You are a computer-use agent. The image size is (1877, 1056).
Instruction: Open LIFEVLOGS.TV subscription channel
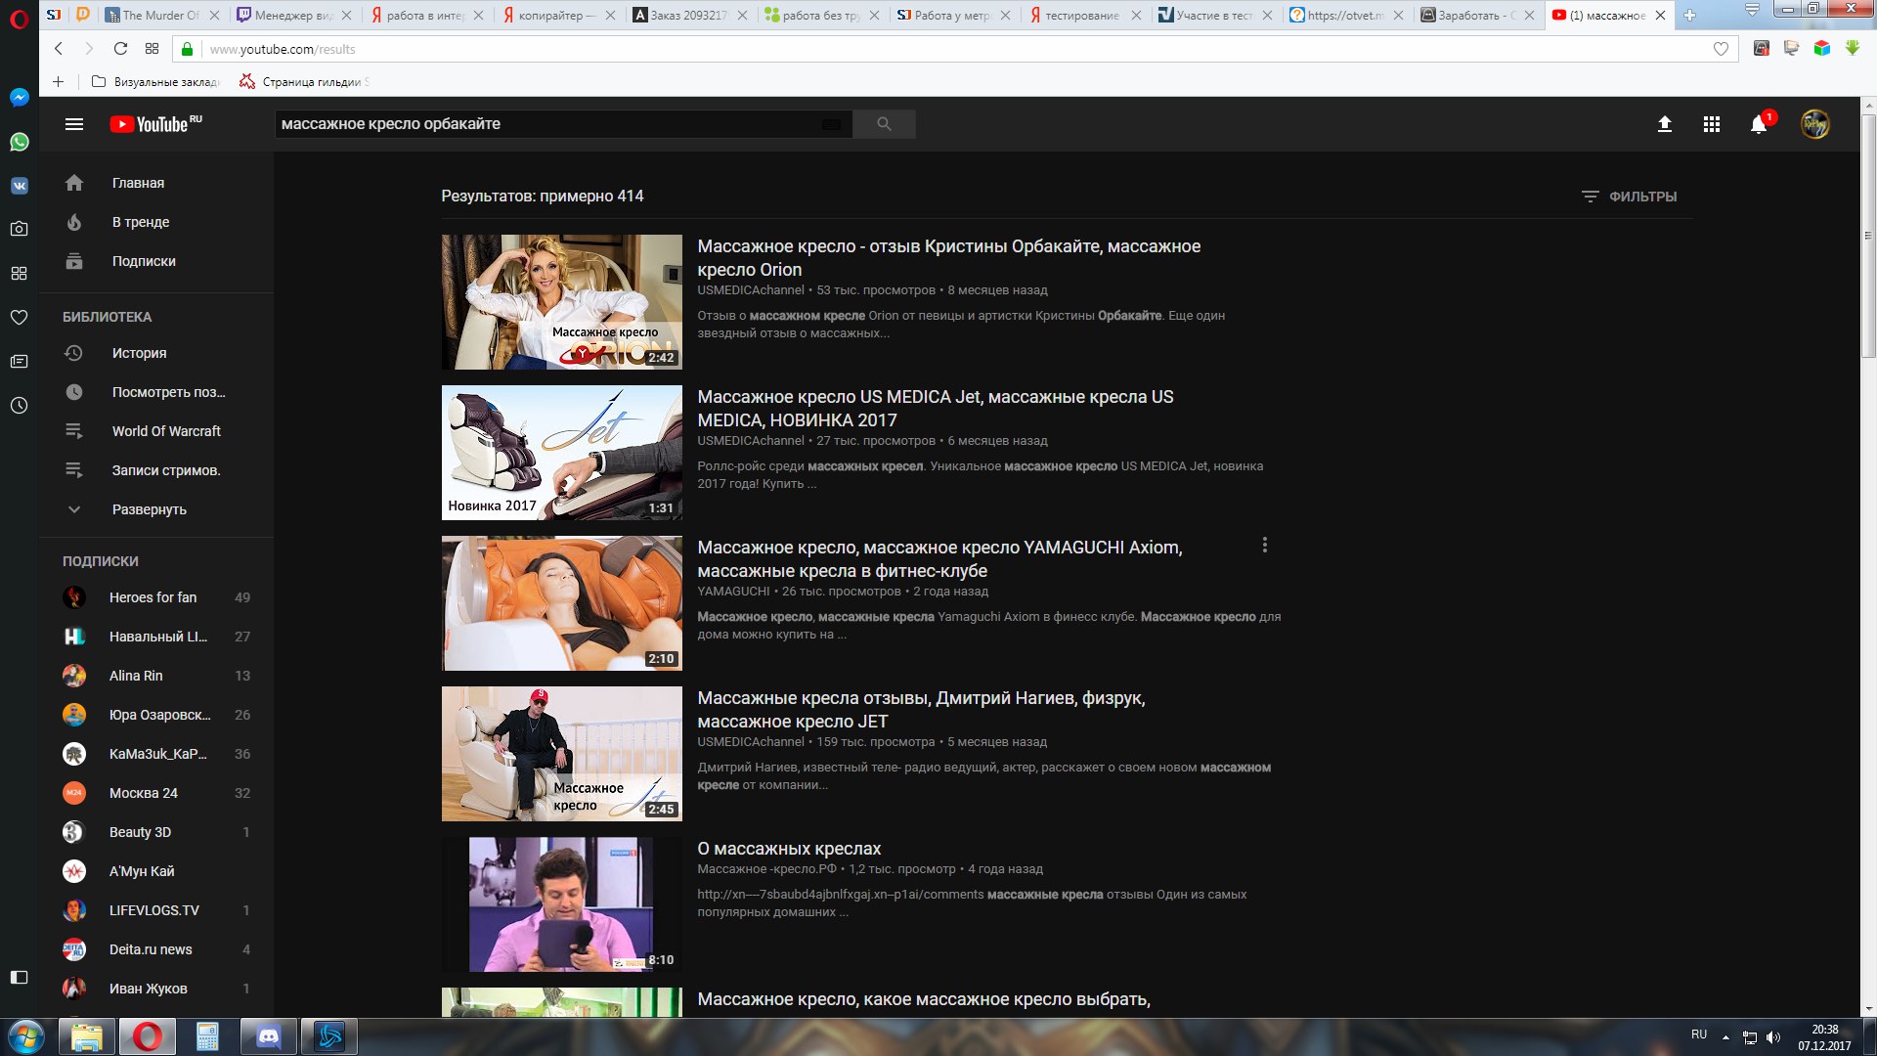[155, 910]
